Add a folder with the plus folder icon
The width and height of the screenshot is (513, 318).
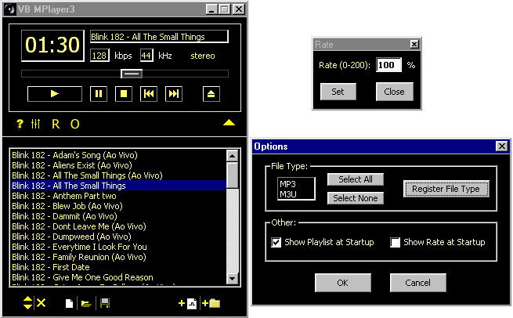[211, 303]
